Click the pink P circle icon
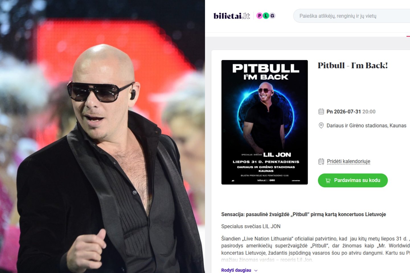Image resolution: width=410 pixels, height=273 pixels. 259,16
